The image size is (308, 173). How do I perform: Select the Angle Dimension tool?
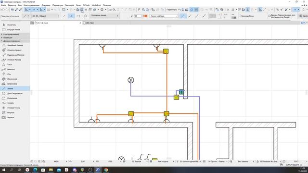pos(15,60)
